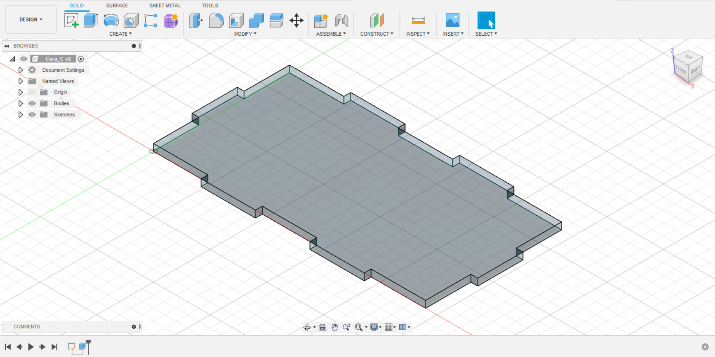Open the DESIGN workspace dropdown
The image size is (715, 357).
31,19
